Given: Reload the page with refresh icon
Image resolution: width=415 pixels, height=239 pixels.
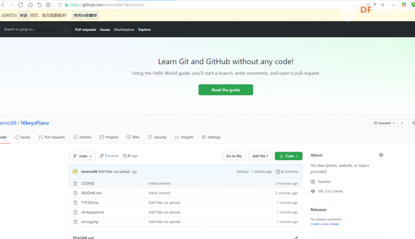Looking at the screenshot, I should (21, 5).
